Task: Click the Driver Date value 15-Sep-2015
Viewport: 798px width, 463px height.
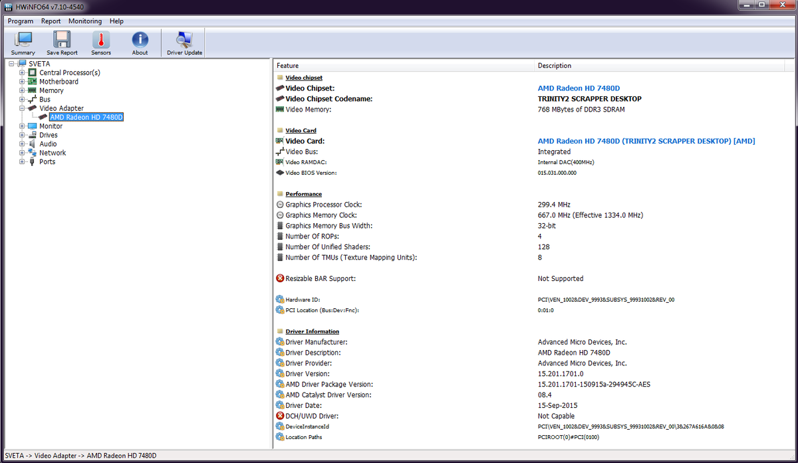Action: coord(556,405)
